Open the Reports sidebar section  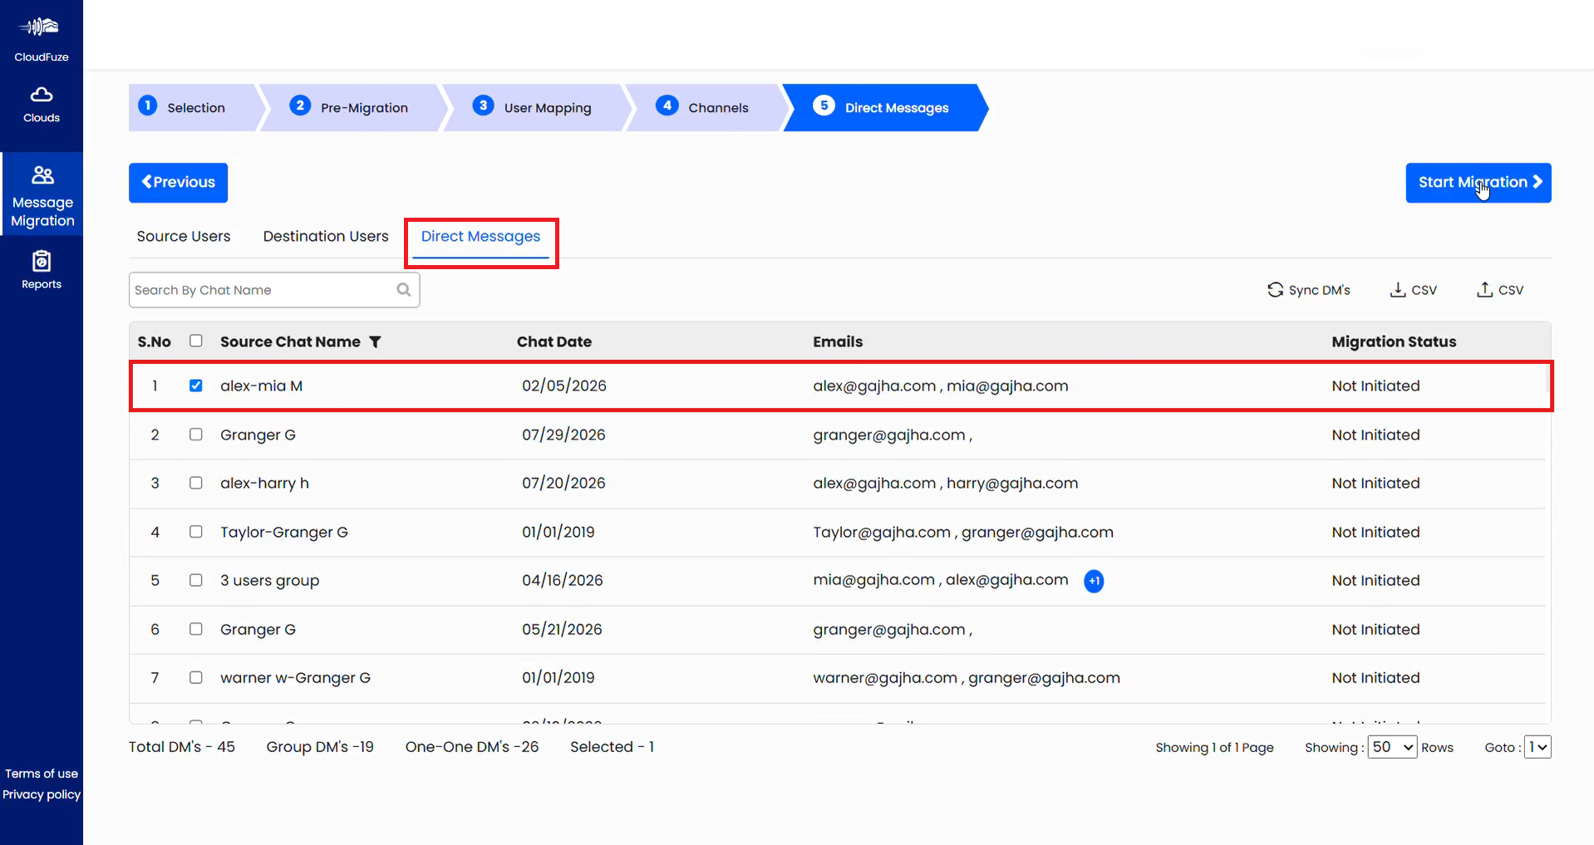42,270
